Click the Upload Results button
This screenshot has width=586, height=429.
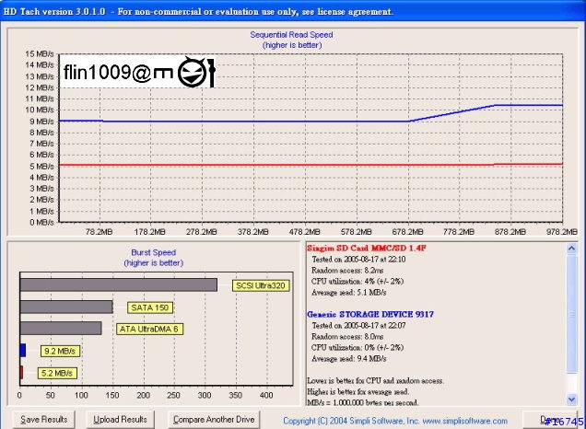[x=120, y=420]
